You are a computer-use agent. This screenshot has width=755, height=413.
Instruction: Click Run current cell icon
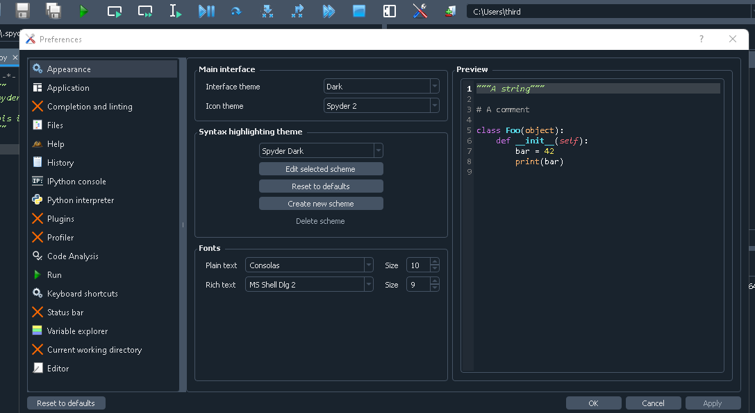114,11
